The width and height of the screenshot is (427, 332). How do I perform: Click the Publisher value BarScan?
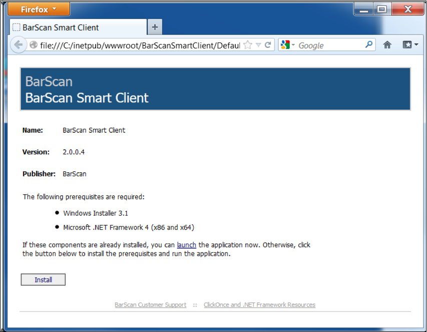(x=75, y=174)
